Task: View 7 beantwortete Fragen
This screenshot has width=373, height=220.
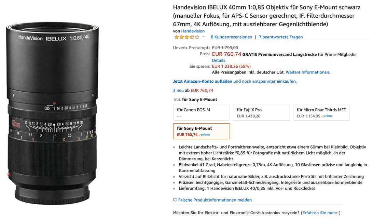Action: (281, 37)
